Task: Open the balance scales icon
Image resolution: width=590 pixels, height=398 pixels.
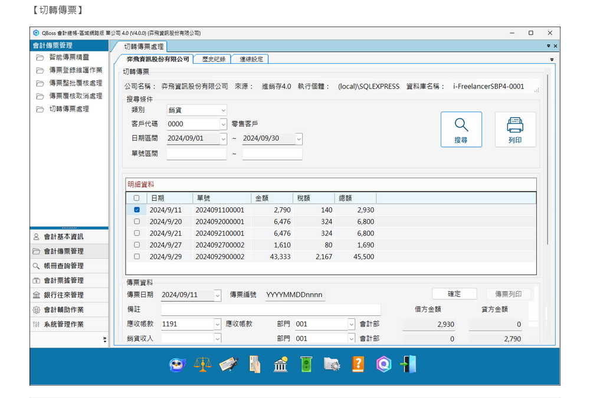Action: [x=202, y=364]
